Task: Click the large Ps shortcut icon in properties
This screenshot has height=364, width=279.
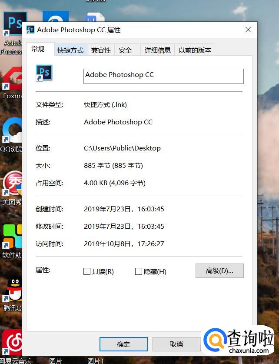Action: (x=44, y=73)
